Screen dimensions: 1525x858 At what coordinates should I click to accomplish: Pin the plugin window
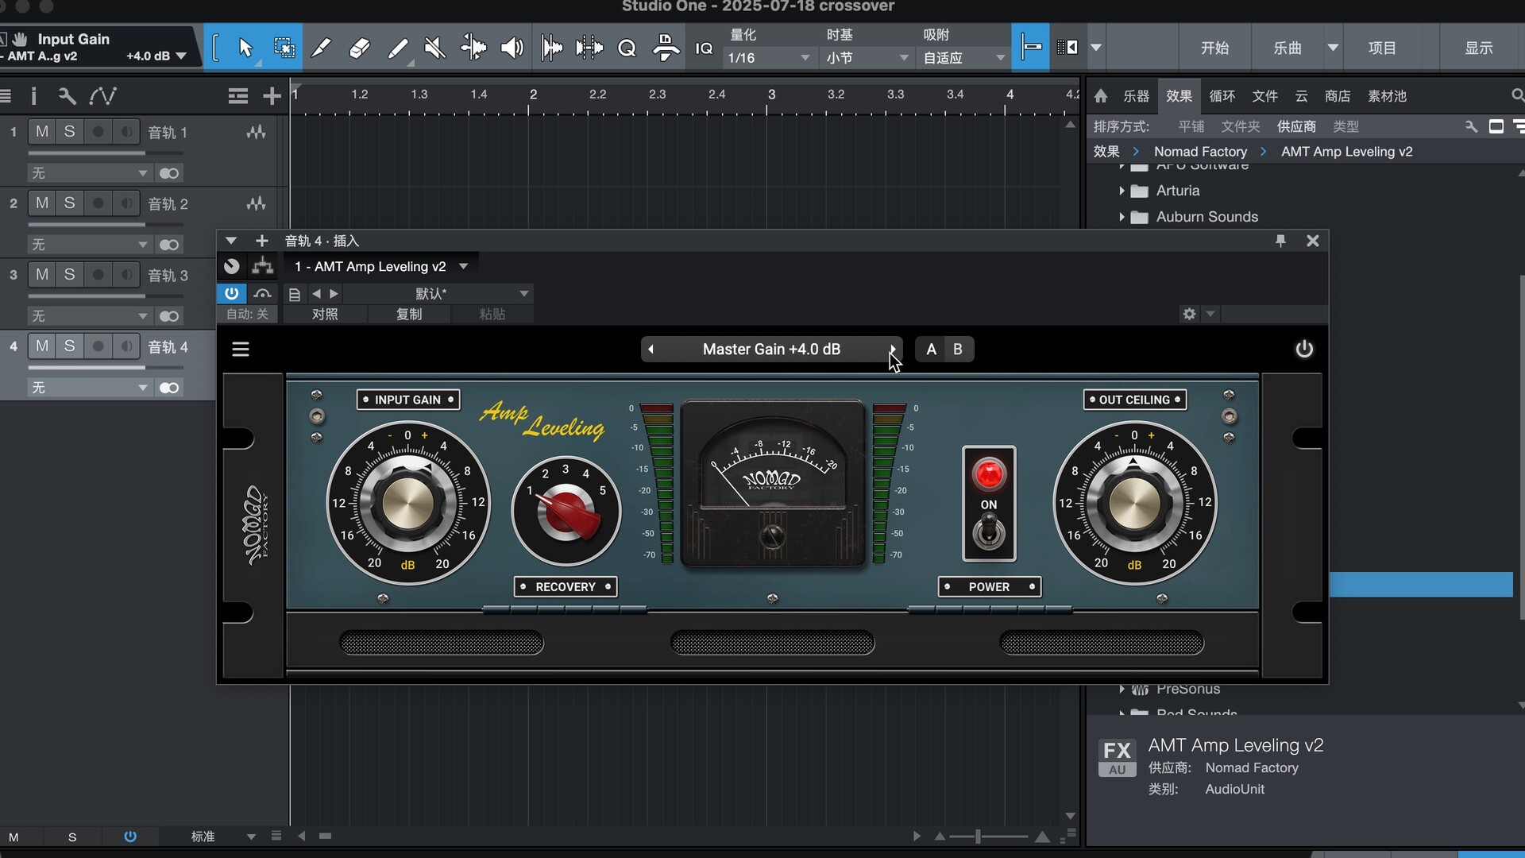[x=1280, y=241]
